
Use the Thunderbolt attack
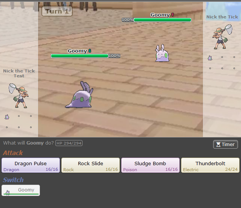[x=210, y=166]
